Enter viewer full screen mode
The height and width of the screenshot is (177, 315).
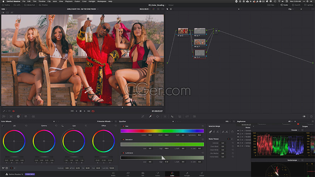158,9
